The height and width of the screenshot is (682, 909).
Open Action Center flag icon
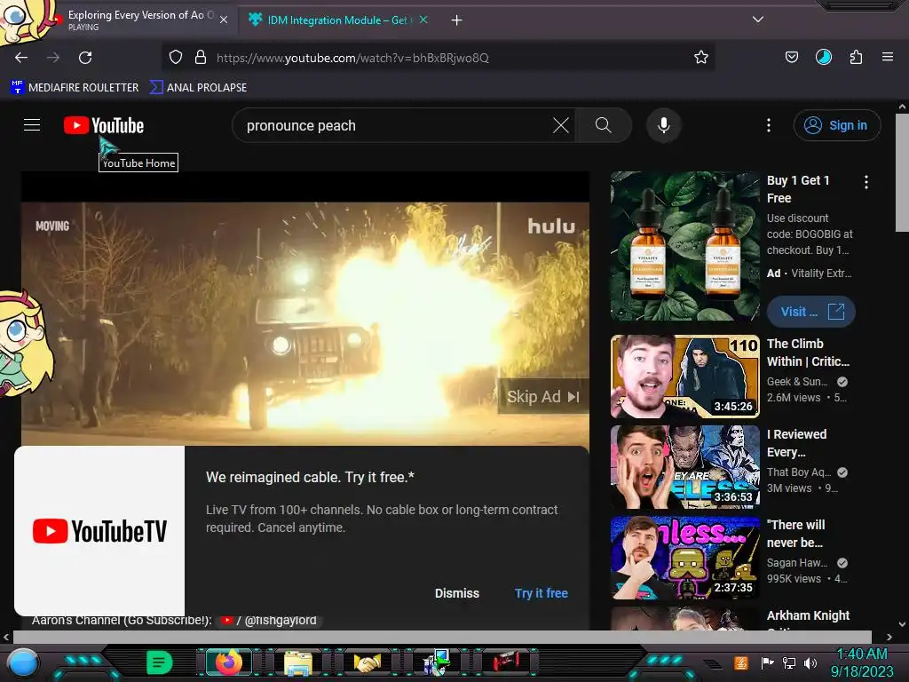point(768,662)
